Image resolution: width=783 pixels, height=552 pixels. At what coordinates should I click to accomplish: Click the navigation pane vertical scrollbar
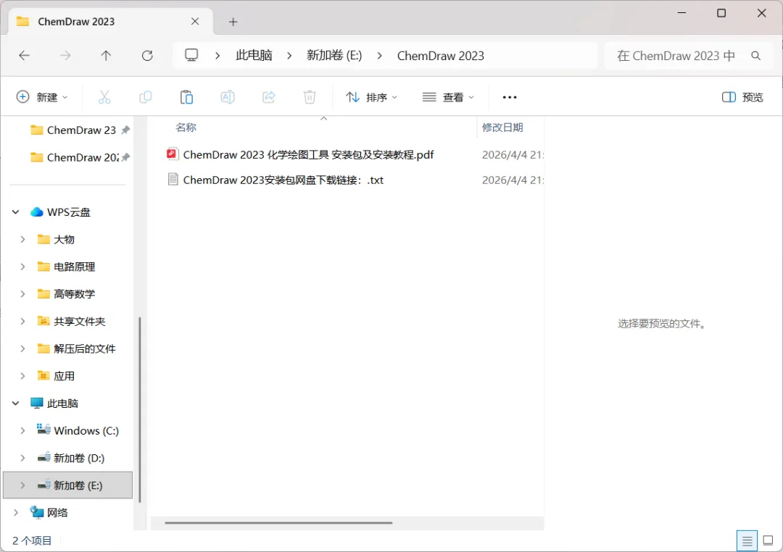pos(140,409)
